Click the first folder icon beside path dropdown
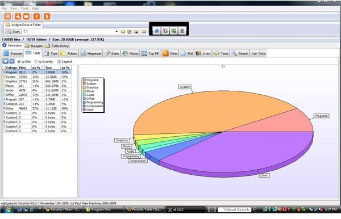The width and height of the screenshot is (341, 219). (x=123, y=32)
